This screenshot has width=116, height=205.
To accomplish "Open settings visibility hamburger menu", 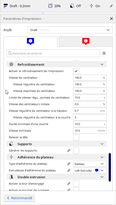I will pyautogui.click(x=104, y=53).
